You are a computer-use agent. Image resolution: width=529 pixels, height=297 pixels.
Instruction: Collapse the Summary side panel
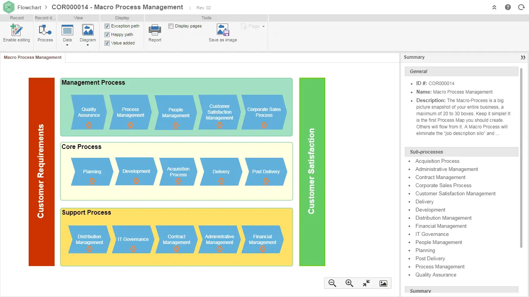[523, 57]
